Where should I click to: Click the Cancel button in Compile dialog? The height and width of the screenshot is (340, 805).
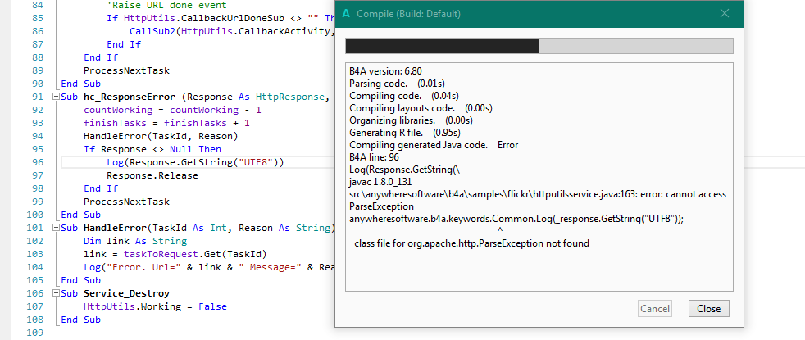click(x=654, y=309)
